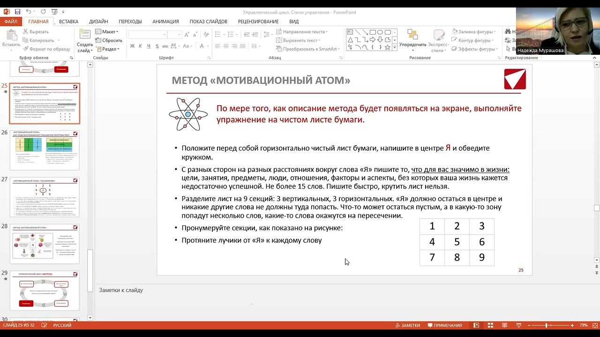Select the Format Painter (Формат по образцу)
The image size is (600, 337).
coord(46,49)
